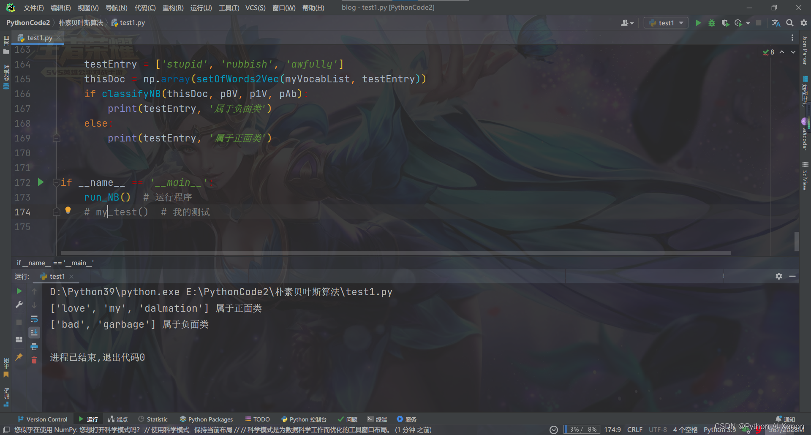Click breadcrumb if __name__ == '__main__'
Screen dimensions: 811x435
click(x=55, y=263)
